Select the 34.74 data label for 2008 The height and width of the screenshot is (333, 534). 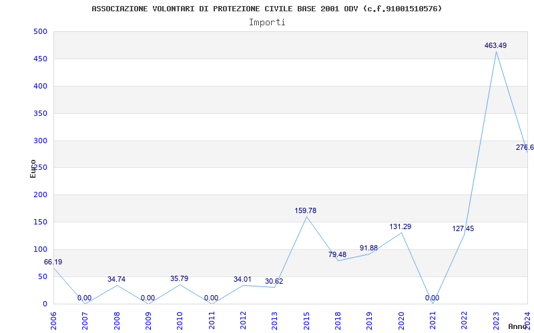coord(116,280)
